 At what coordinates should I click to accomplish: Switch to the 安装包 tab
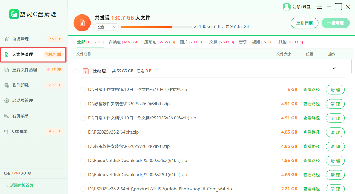pos(124,42)
